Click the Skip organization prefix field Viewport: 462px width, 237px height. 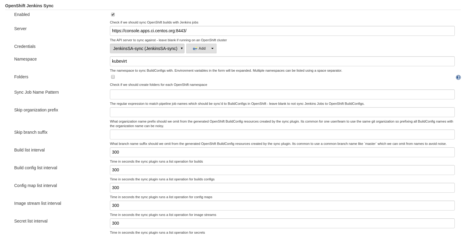click(x=282, y=112)
